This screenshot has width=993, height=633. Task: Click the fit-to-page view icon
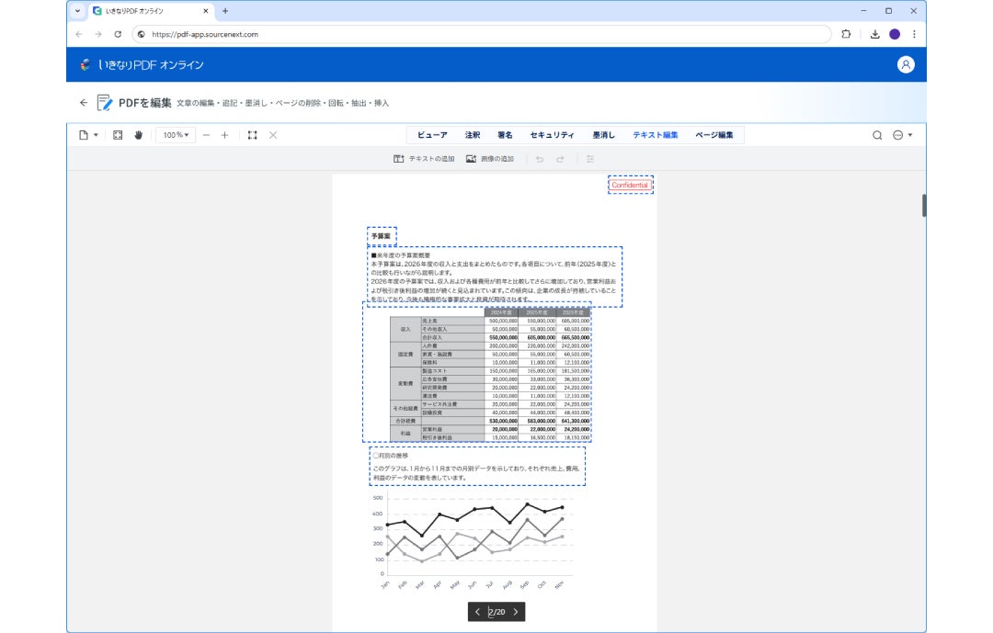pyautogui.click(x=118, y=135)
